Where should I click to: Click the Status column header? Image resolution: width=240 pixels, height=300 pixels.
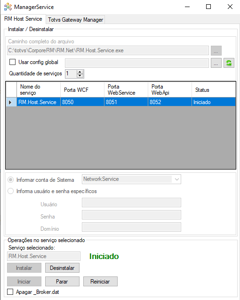tap(214, 90)
